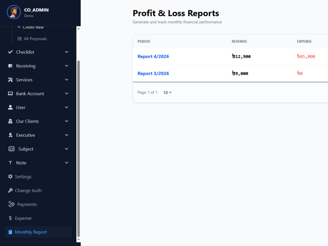Click the EXPENSE column header

(x=304, y=41)
